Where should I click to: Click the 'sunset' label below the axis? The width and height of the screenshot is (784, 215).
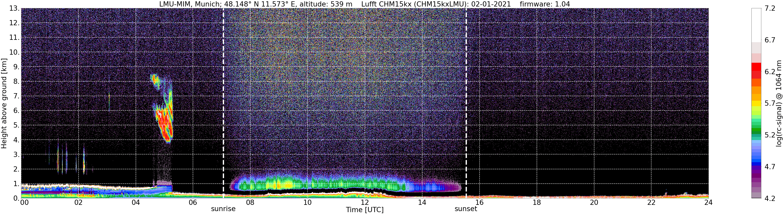pos(466,209)
